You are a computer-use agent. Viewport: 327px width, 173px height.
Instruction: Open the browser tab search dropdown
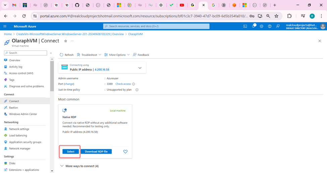5,5
